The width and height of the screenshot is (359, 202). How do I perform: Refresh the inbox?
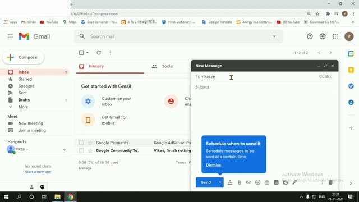coord(99,53)
